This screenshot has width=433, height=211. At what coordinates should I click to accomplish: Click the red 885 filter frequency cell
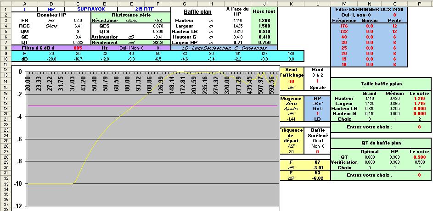tap(78, 48)
